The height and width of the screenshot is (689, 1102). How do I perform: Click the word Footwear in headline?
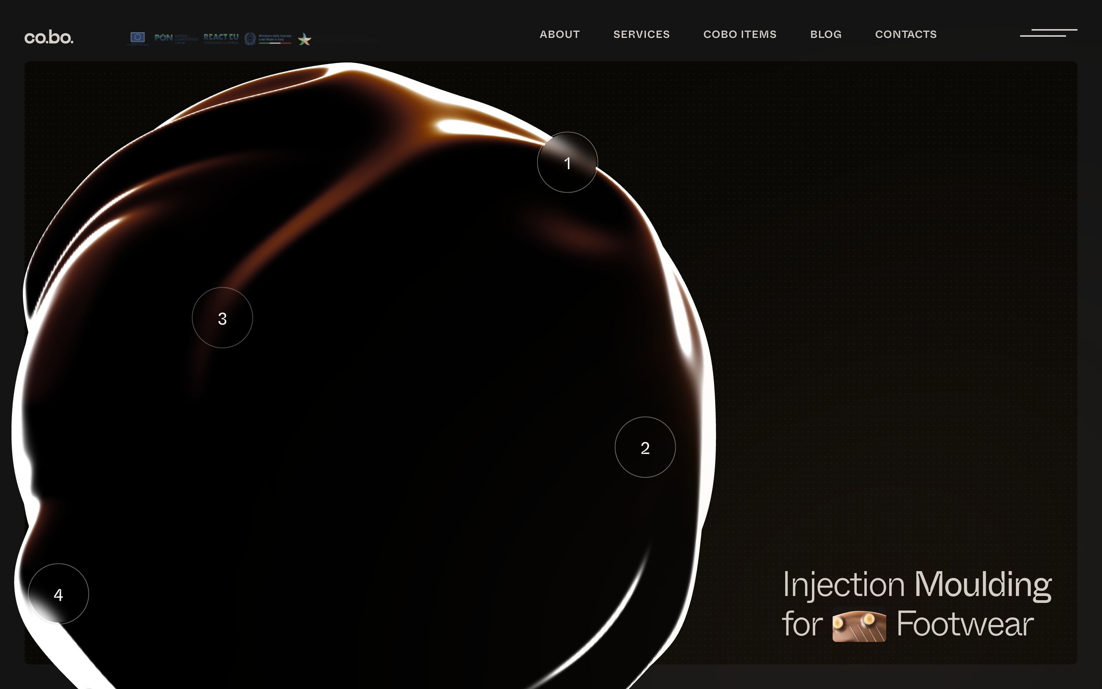[x=965, y=624]
